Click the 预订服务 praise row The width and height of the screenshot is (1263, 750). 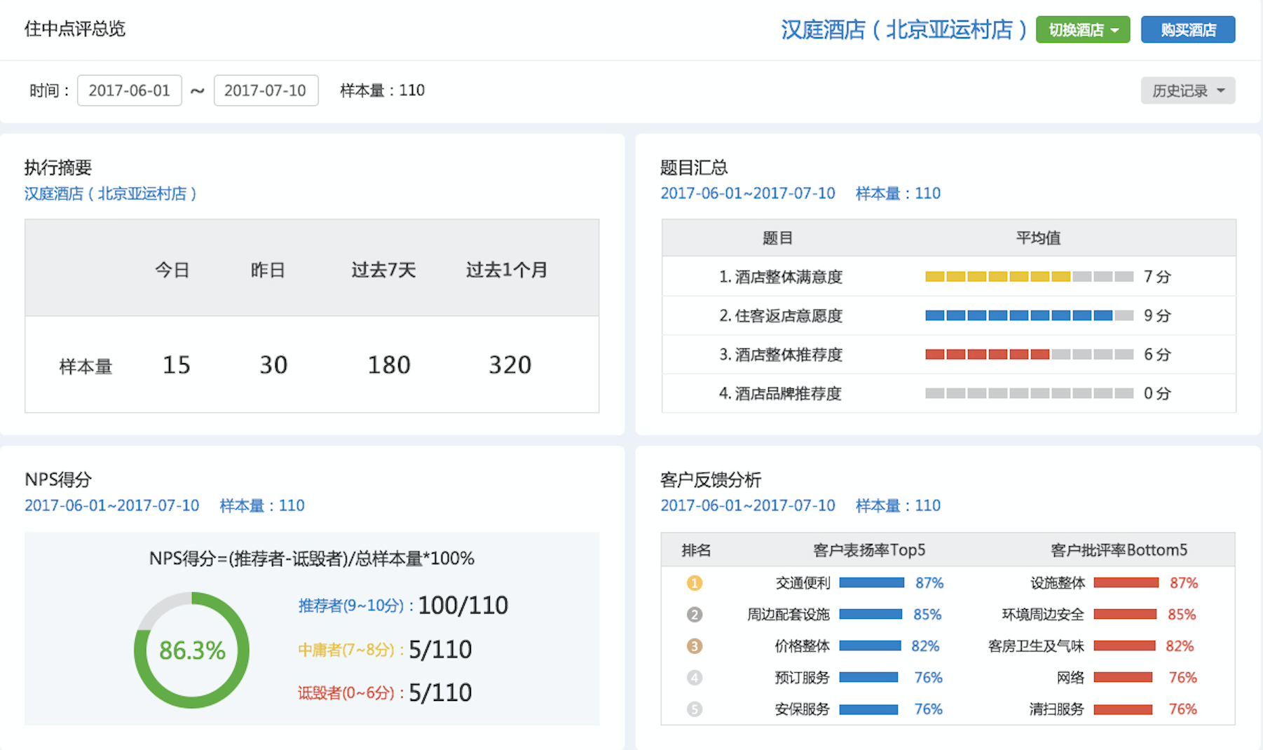coord(858,678)
